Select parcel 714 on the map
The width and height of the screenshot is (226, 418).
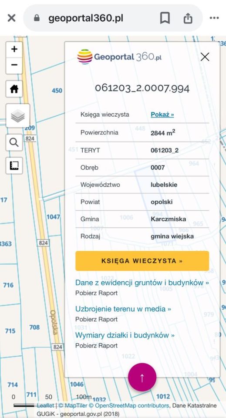coord(13,384)
